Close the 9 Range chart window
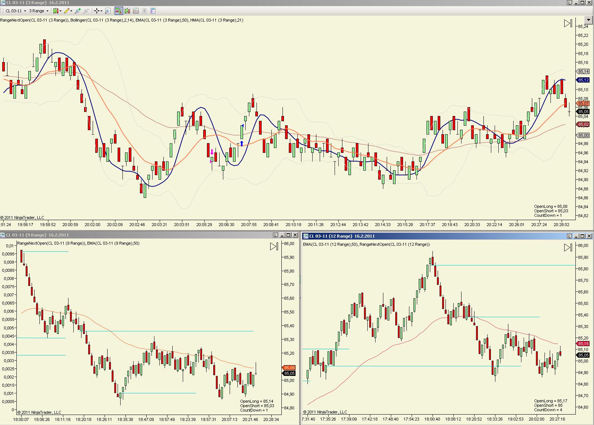Image resolution: width=594 pixels, height=425 pixels. (x=295, y=235)
